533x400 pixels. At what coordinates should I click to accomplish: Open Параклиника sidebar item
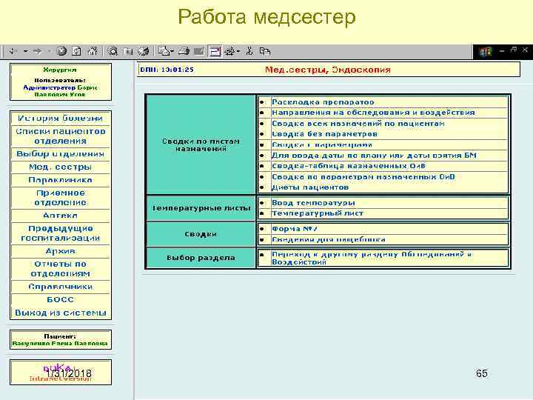[61, 180]
